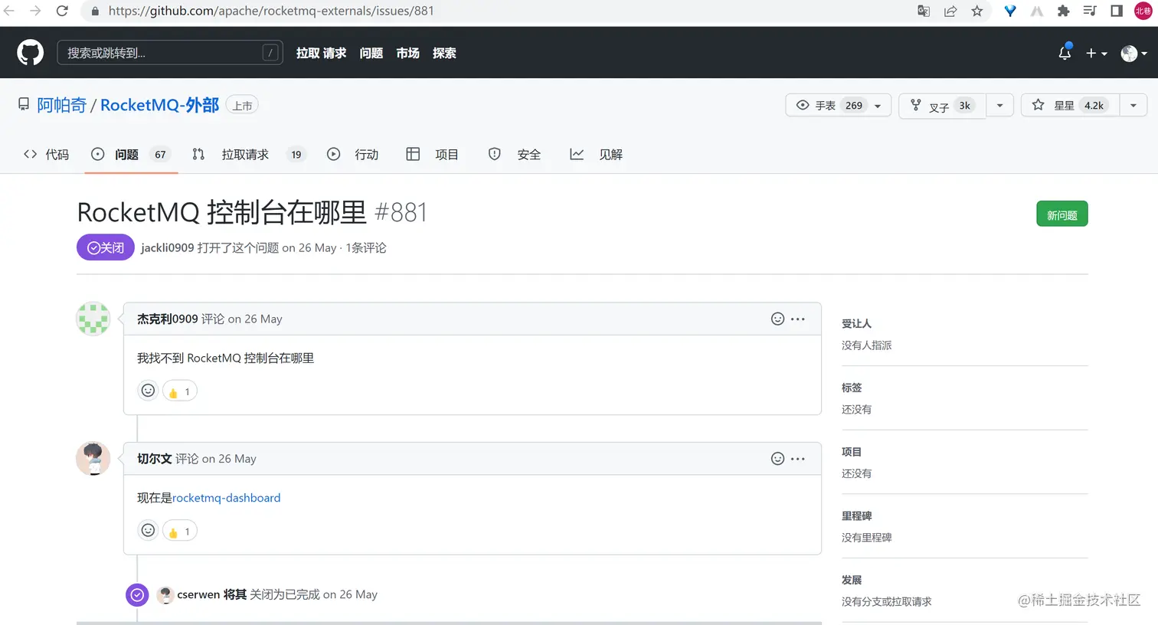
Task: Expand the watch dropdown arrow
Action: point(878,106)
